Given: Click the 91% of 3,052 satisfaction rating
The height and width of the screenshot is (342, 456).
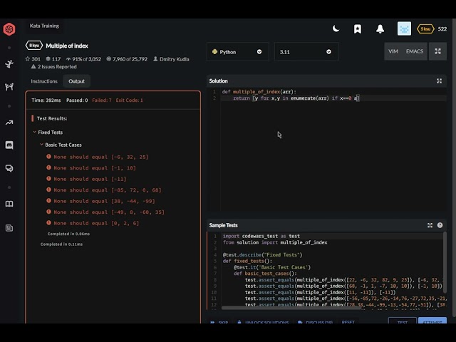Looking at the screenshot, I should pyautogui.click(x=84, y=59).
